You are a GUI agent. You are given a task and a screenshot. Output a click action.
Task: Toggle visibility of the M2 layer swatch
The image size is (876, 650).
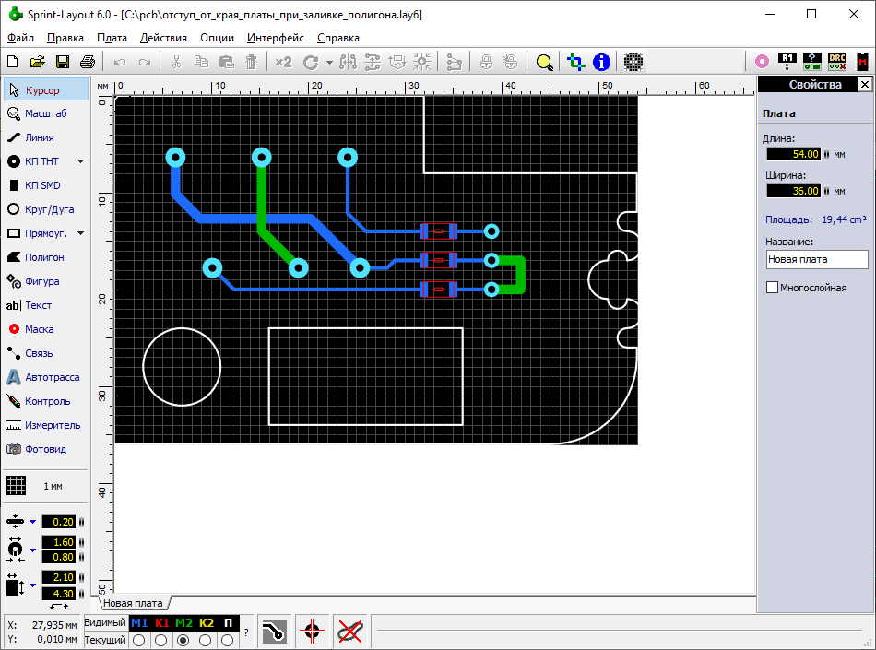point(183,623)
